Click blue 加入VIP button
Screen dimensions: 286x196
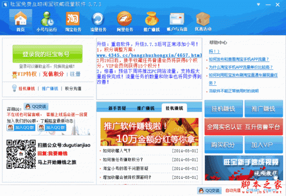pyautogui.click(x=264, y=144)
